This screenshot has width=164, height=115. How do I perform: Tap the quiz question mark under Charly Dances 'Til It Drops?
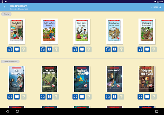tap(89, 49)
